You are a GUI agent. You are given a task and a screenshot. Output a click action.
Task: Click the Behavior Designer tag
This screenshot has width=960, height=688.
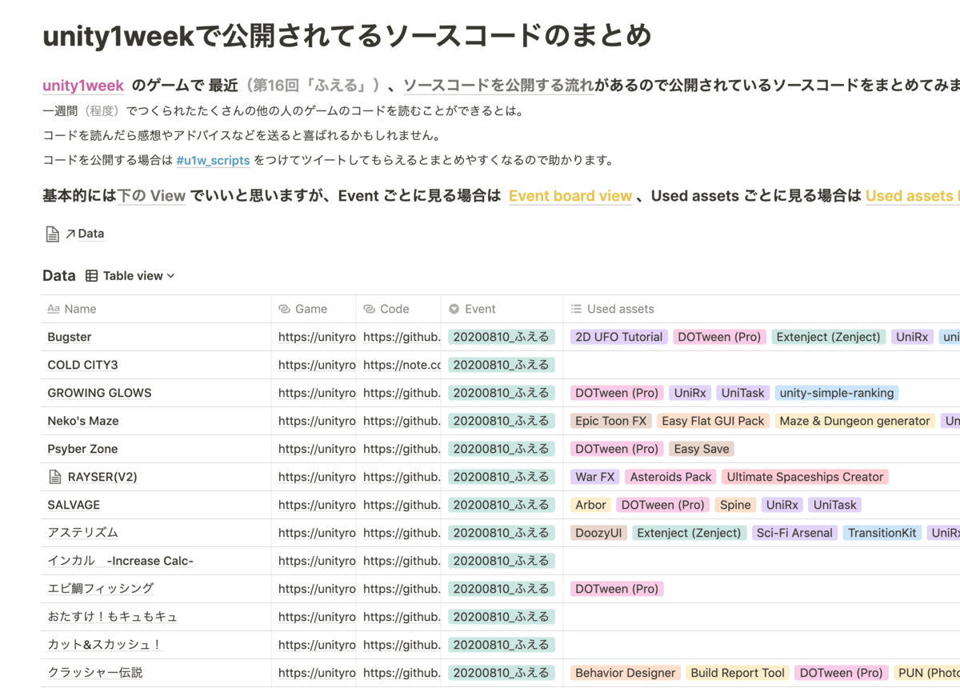(x=625, y=673)
